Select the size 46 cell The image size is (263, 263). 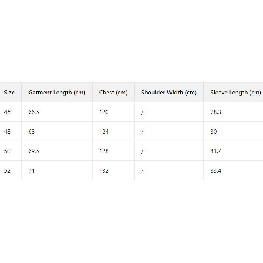pyautogui.click(x=7, y=112)
